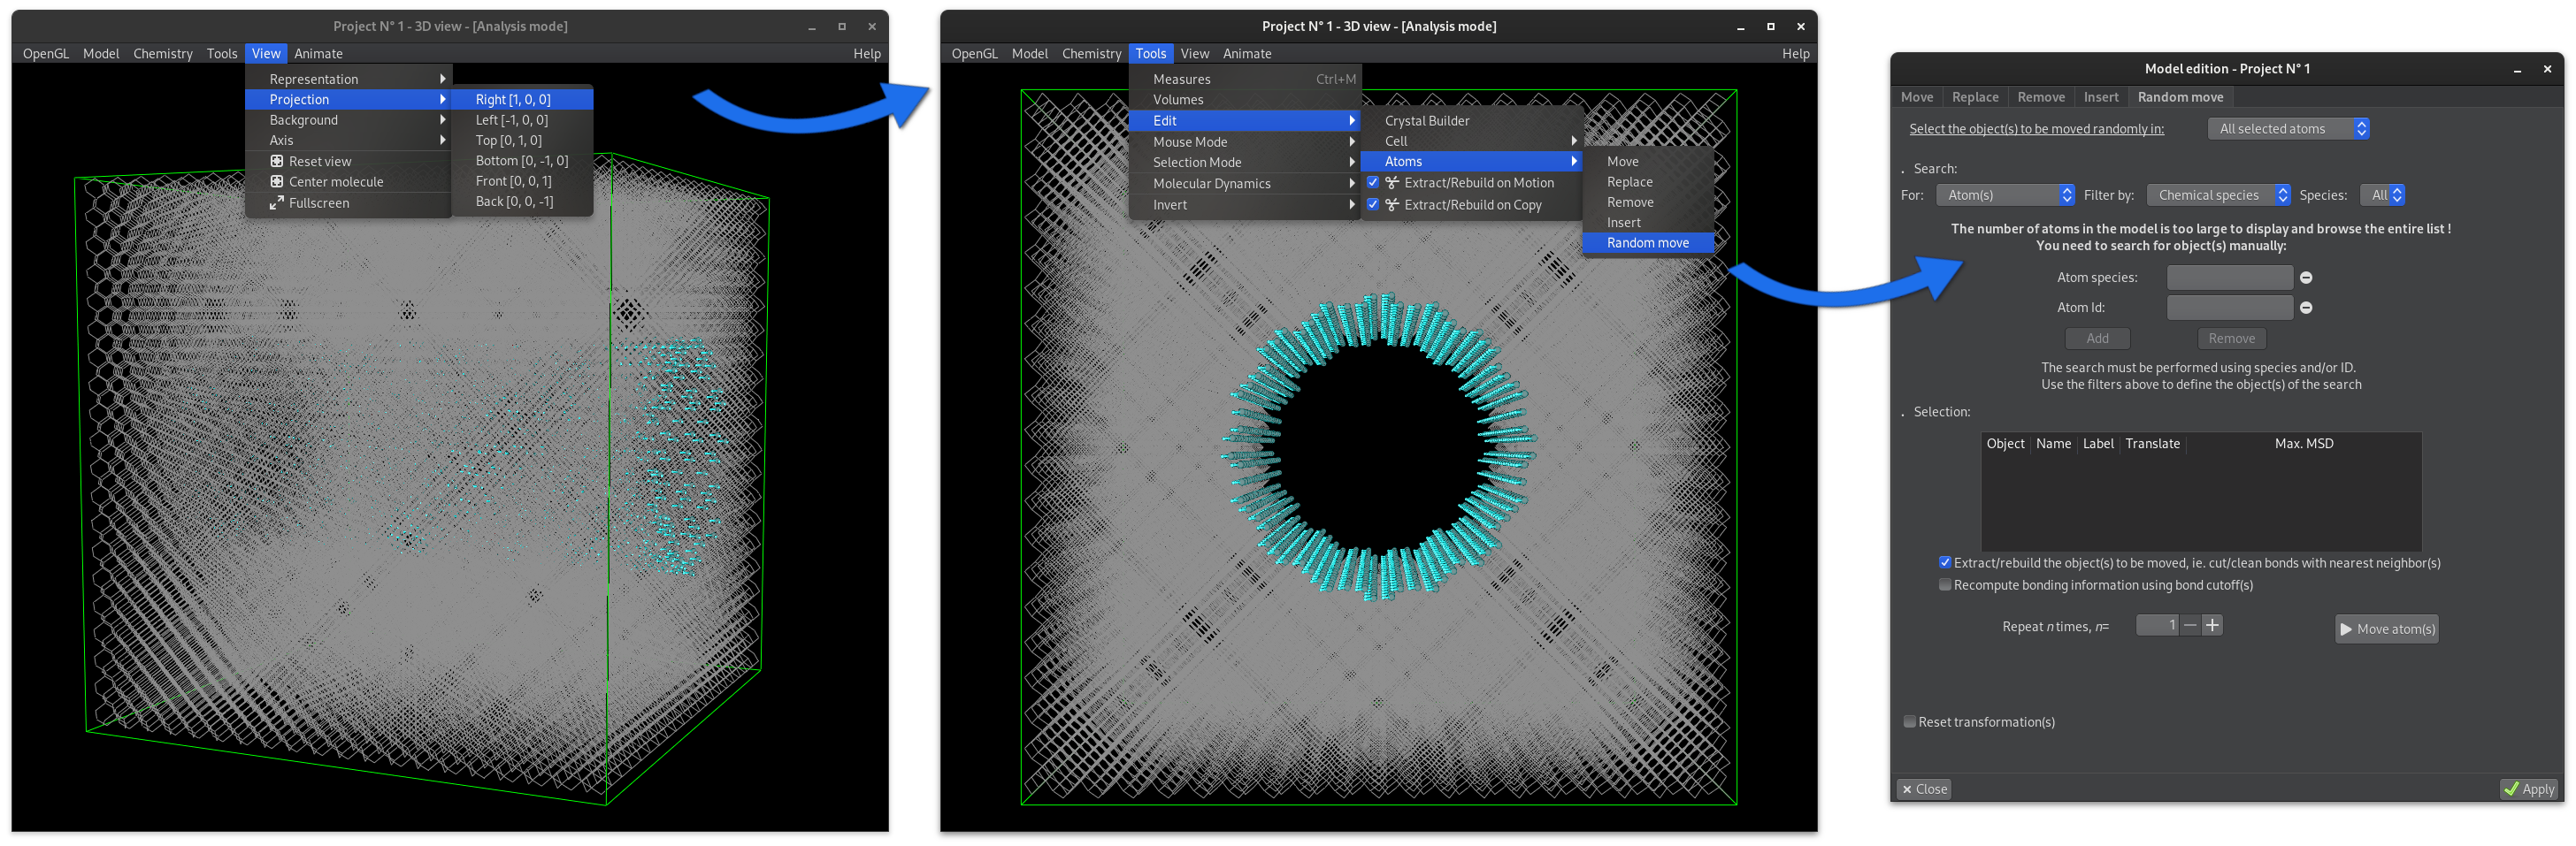Screen dimensions: 2576x846
Task: Click the Center molecule icon
Action: [277, 182]
